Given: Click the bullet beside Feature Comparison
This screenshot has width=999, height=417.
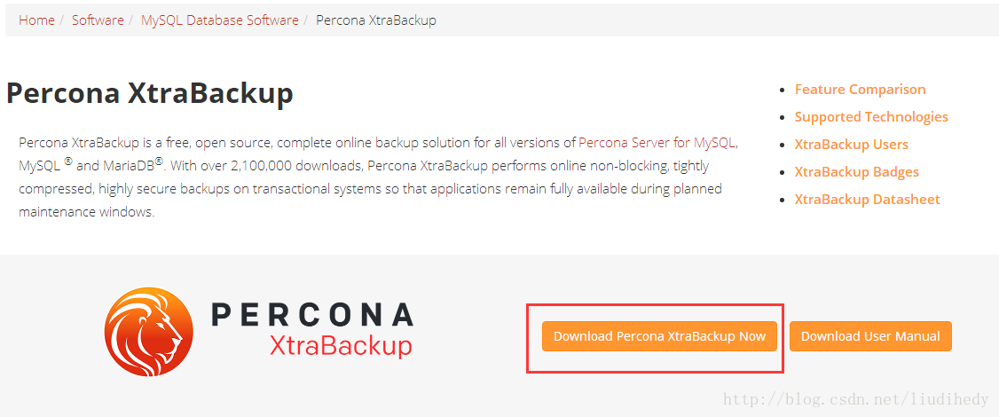Looking at the screenshot, I should pos(783,90).
